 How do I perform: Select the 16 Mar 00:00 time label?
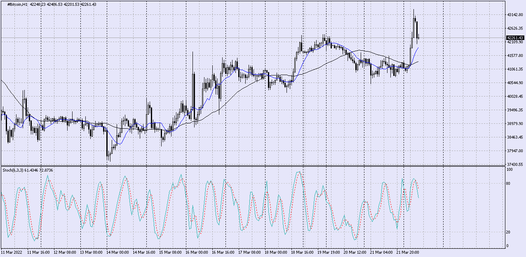pyautogui.click(x=197, y=252)
